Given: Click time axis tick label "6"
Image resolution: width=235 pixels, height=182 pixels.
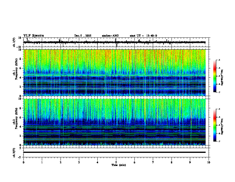Looking at the screenshot, I should click(135, 162).
